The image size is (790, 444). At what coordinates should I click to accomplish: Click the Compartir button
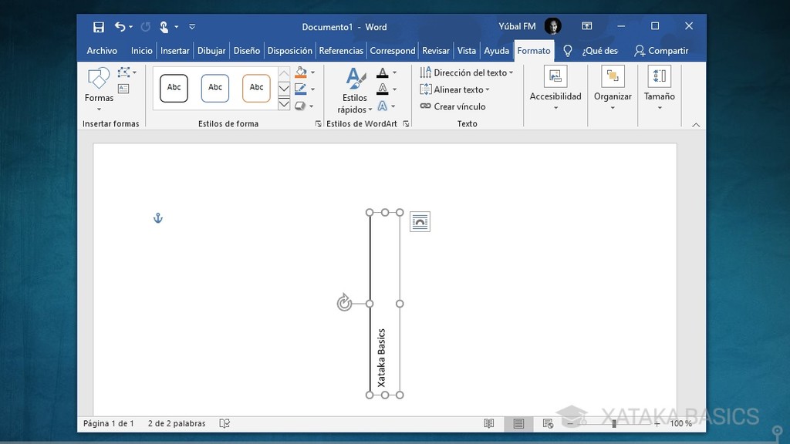[x=661, y=51]
